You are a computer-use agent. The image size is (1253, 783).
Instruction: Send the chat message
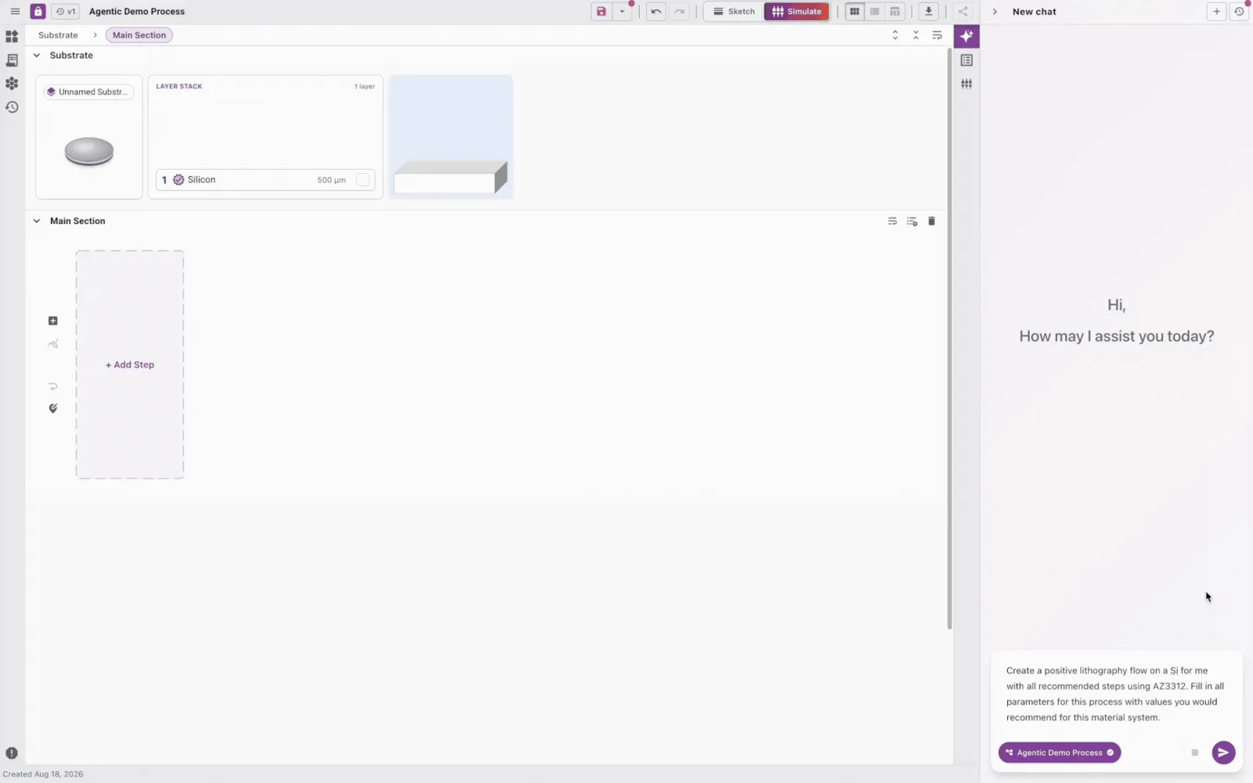pyautogui.click(x=1223, y=752)
